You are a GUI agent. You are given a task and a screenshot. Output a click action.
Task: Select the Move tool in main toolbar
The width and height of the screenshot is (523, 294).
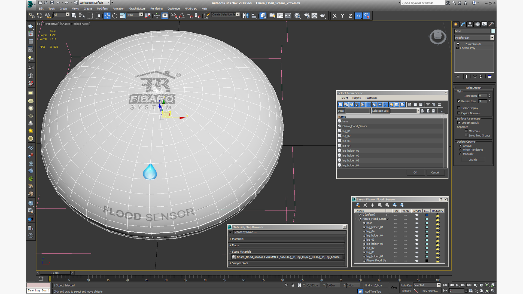107,16
